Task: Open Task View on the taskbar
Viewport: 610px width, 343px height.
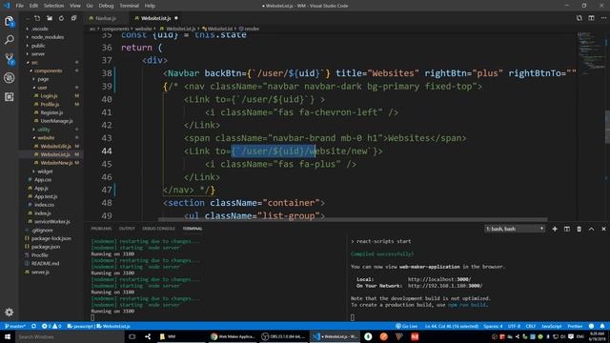Action: [x=132, y=336]
